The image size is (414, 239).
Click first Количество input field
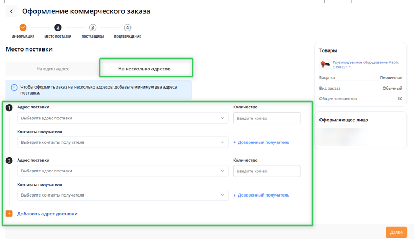pyautogui.click(x=266, y=118)
